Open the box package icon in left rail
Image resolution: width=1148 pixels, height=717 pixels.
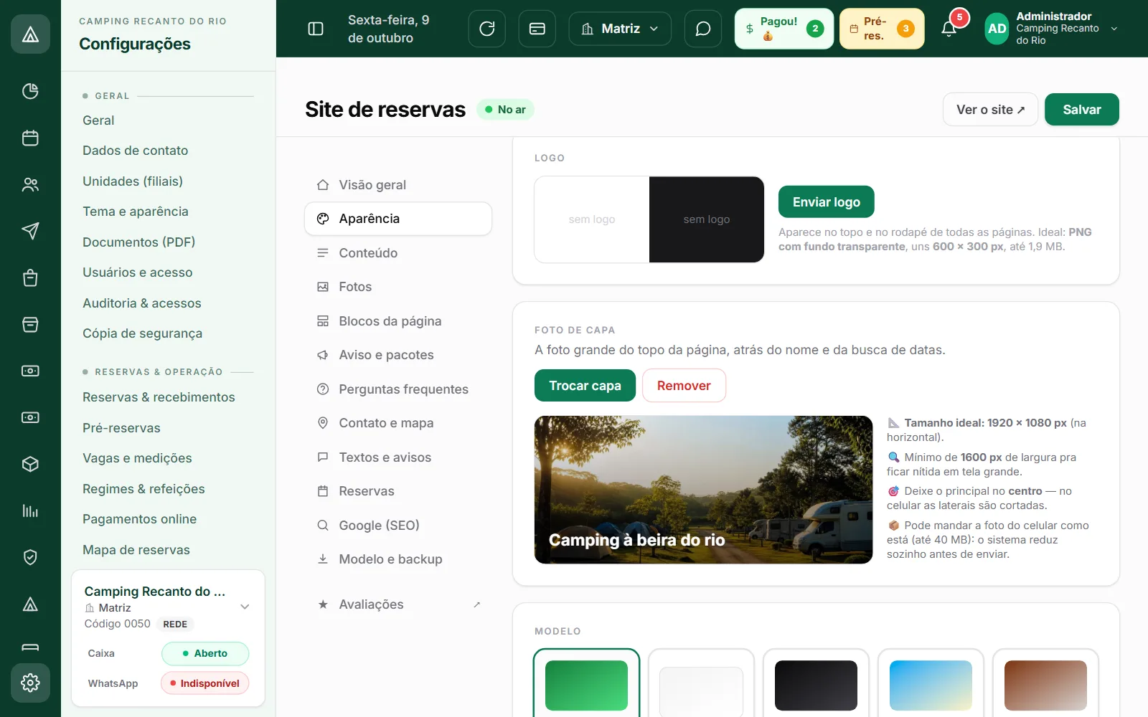point(30,464)
